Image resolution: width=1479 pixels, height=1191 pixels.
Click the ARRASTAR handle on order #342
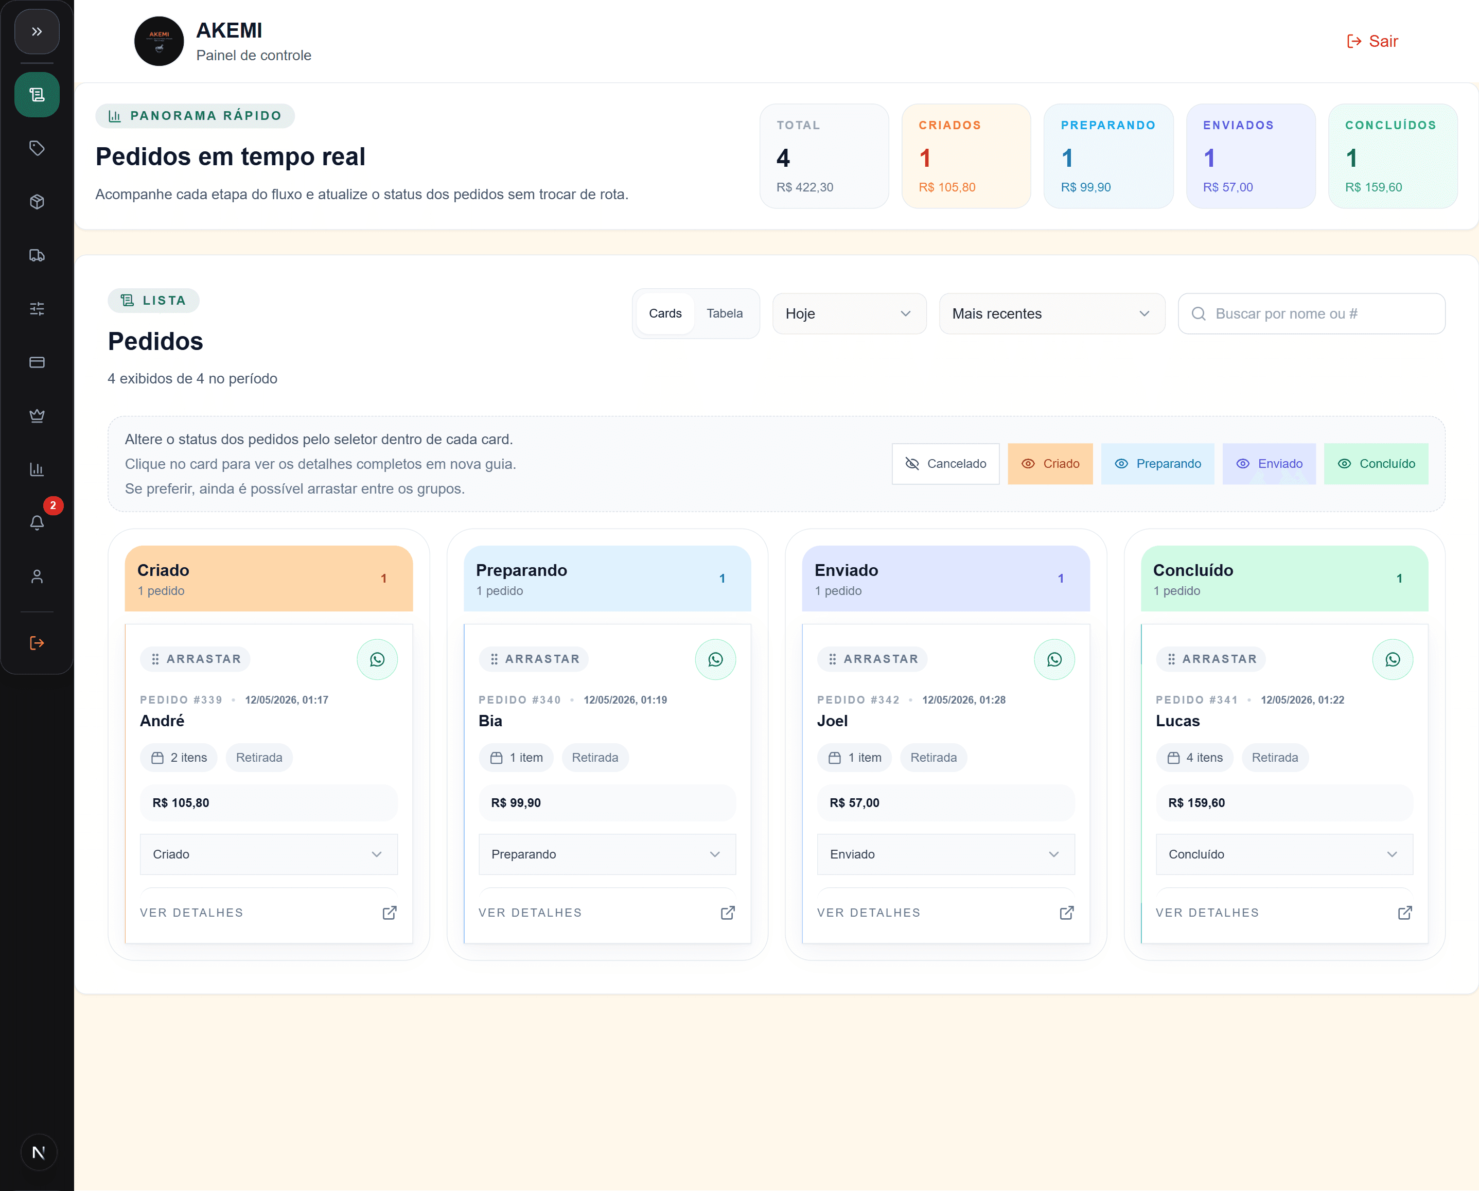pyautogui.click(x=873, y=659)
